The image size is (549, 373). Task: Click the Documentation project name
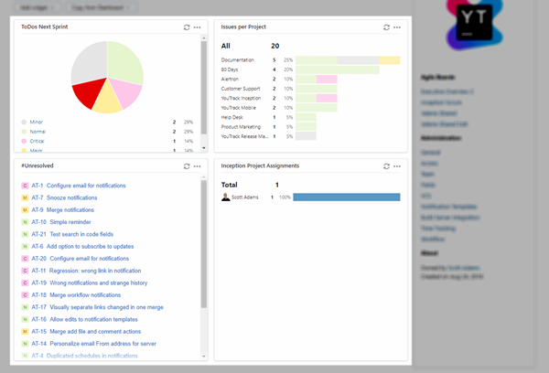tap(237, 60)
